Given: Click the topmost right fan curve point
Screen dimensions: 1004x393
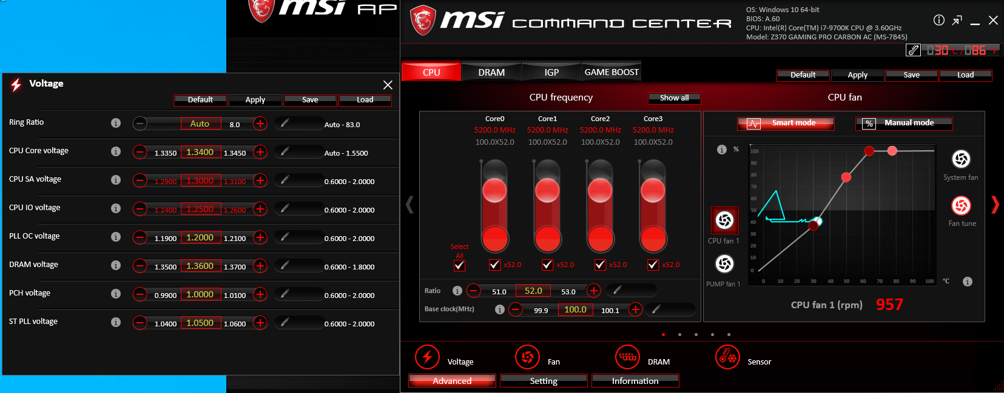Looking at the screenshot, I should [892, 151].
